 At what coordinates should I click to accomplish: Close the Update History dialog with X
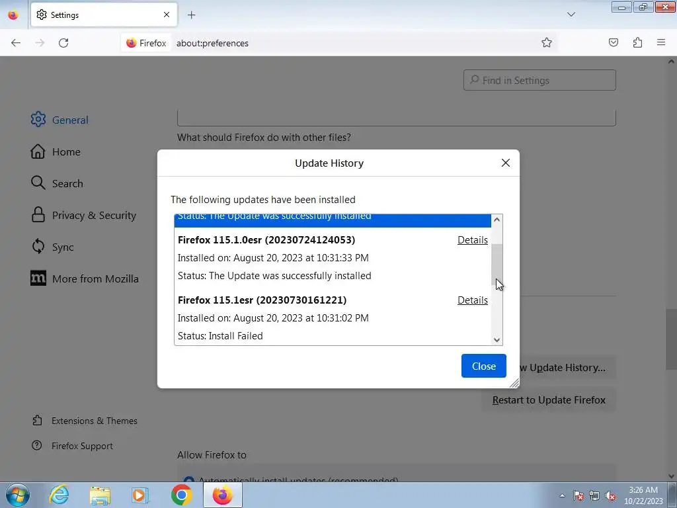[506, 163]
